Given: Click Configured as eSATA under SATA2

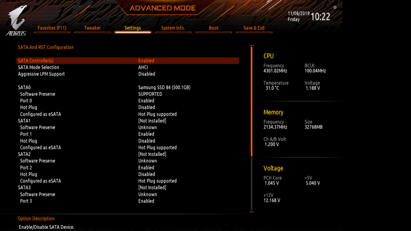Looking at the screenshot, I should pos(41,181).
